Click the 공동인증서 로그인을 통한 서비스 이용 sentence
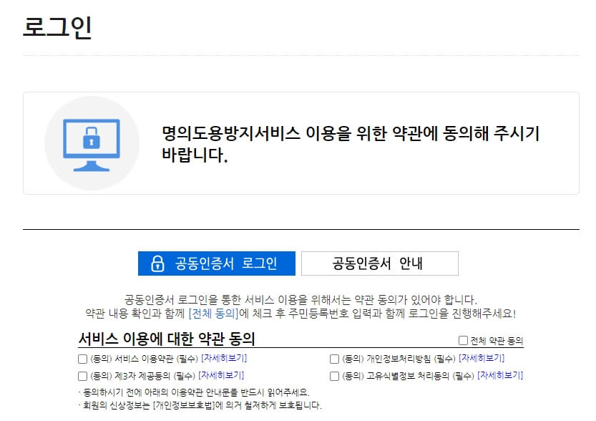 click(x=301, y=300)
